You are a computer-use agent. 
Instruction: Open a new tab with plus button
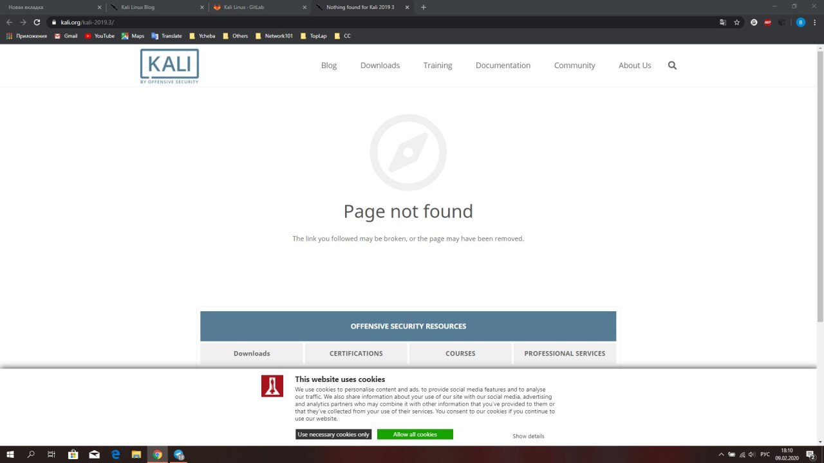[x=423, y=7]
